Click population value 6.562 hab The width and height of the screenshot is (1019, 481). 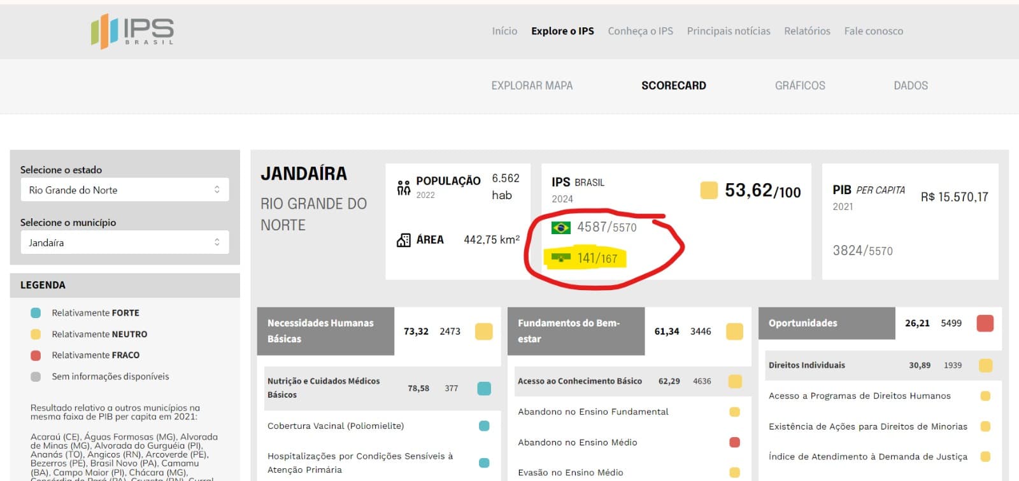click(x=506, y=187)
